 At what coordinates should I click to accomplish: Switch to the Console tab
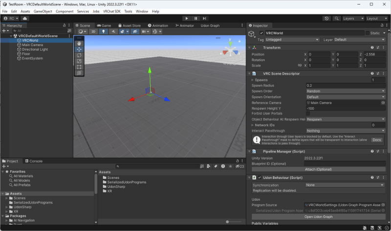tap(34, 161)
